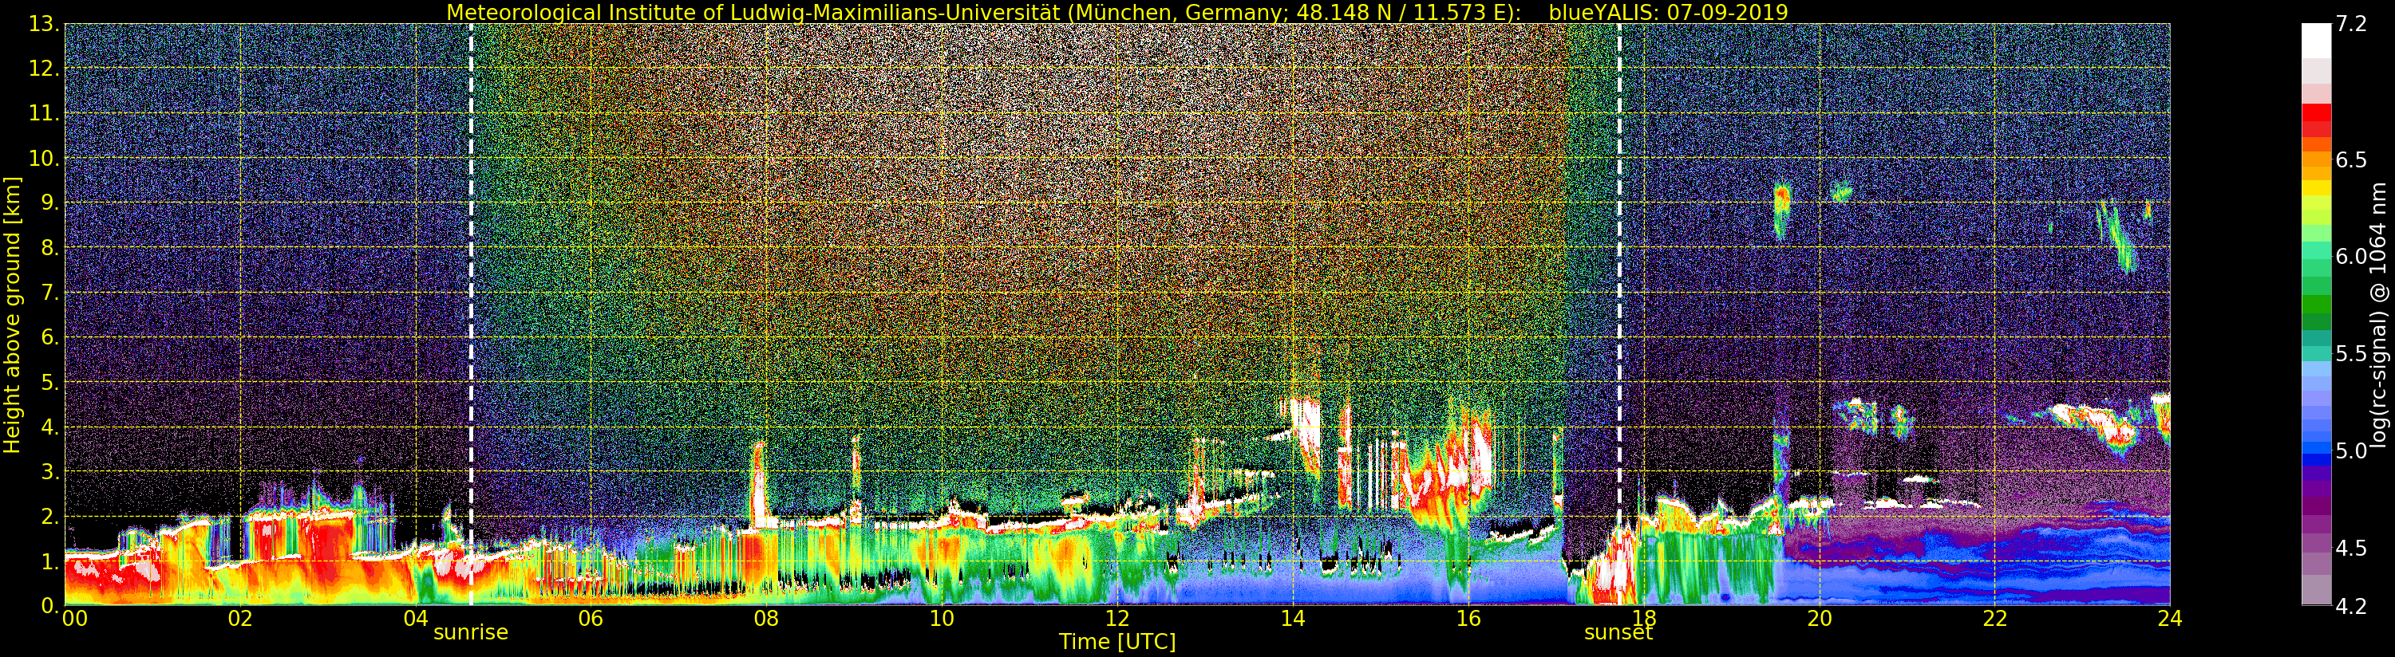Click the 02 time axis tick label
This screenshot has height=657, width=2395.
(x=240, y=619)
